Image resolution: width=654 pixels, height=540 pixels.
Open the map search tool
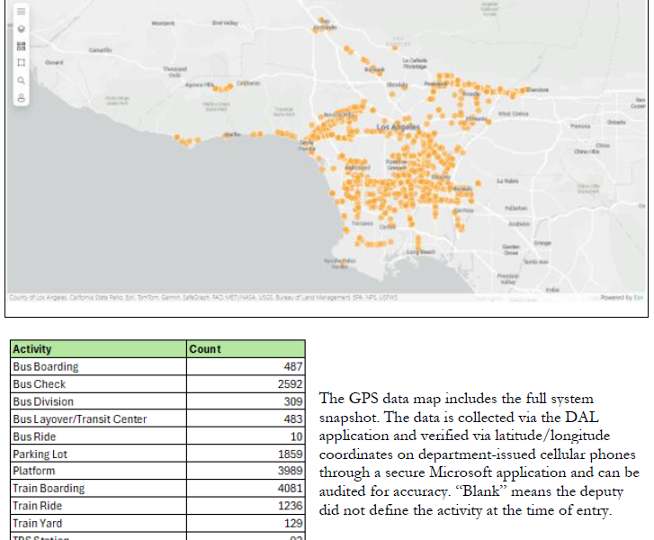21,80
